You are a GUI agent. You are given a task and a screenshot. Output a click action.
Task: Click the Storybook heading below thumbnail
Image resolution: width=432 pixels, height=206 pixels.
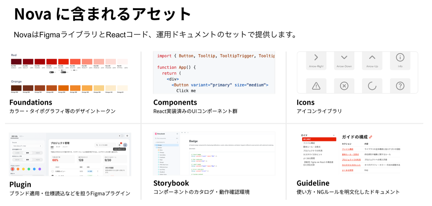coord(171,183)
